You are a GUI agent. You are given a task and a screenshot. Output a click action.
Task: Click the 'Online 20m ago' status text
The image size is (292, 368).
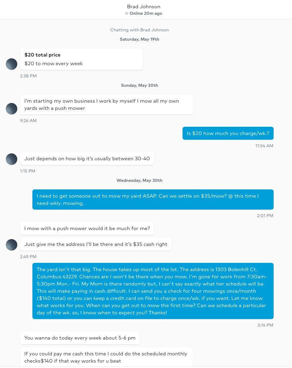pyautogui.click(x=146, y=13)
